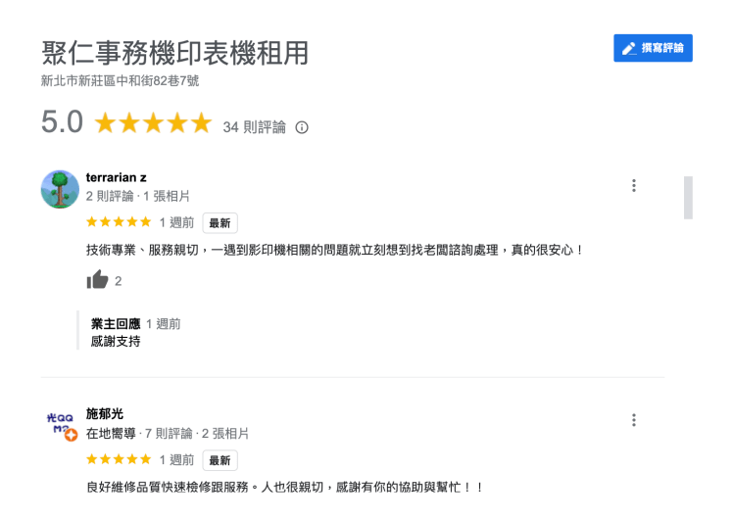Like the terrarian z review with thumbs-up
Viewport: 734px width, 520px height.
pyautogui.click(x=97, y=280)
